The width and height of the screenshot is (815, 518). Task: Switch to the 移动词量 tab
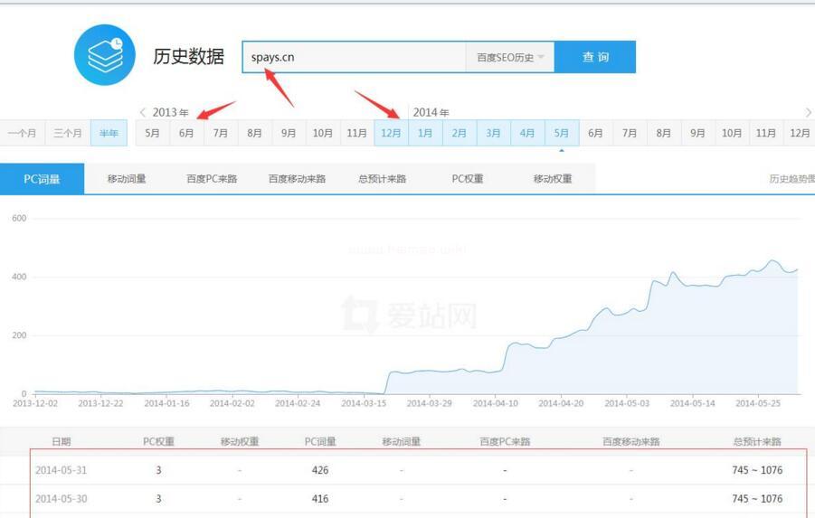[127, 179]
